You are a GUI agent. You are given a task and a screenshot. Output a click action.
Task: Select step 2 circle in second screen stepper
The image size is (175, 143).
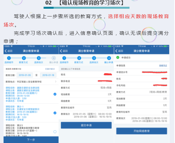point(79,58)
